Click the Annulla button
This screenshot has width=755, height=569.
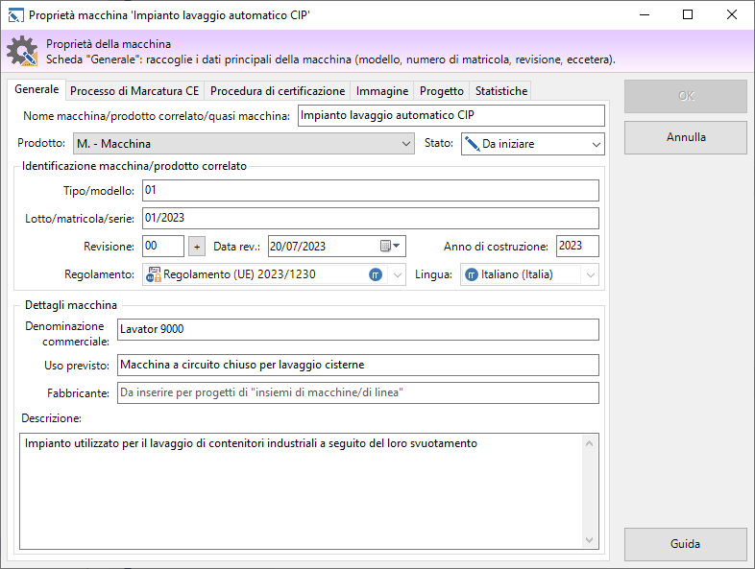coord(685,137)
